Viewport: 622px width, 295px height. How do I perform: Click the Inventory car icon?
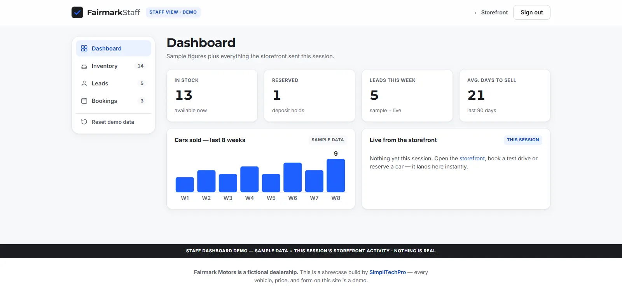coord(84,66)
